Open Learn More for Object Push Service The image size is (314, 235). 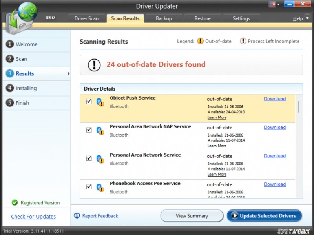pyautogui.click(x=217, y=118)
